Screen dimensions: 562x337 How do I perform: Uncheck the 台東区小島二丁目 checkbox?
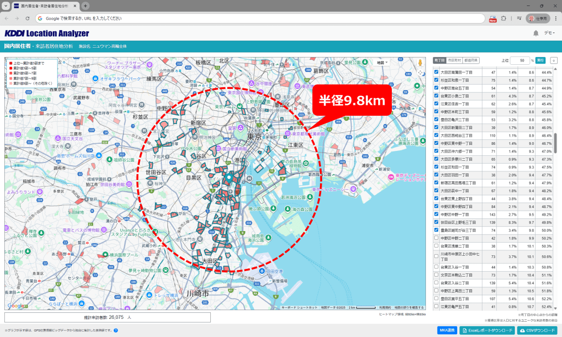(x=436, y=96)
